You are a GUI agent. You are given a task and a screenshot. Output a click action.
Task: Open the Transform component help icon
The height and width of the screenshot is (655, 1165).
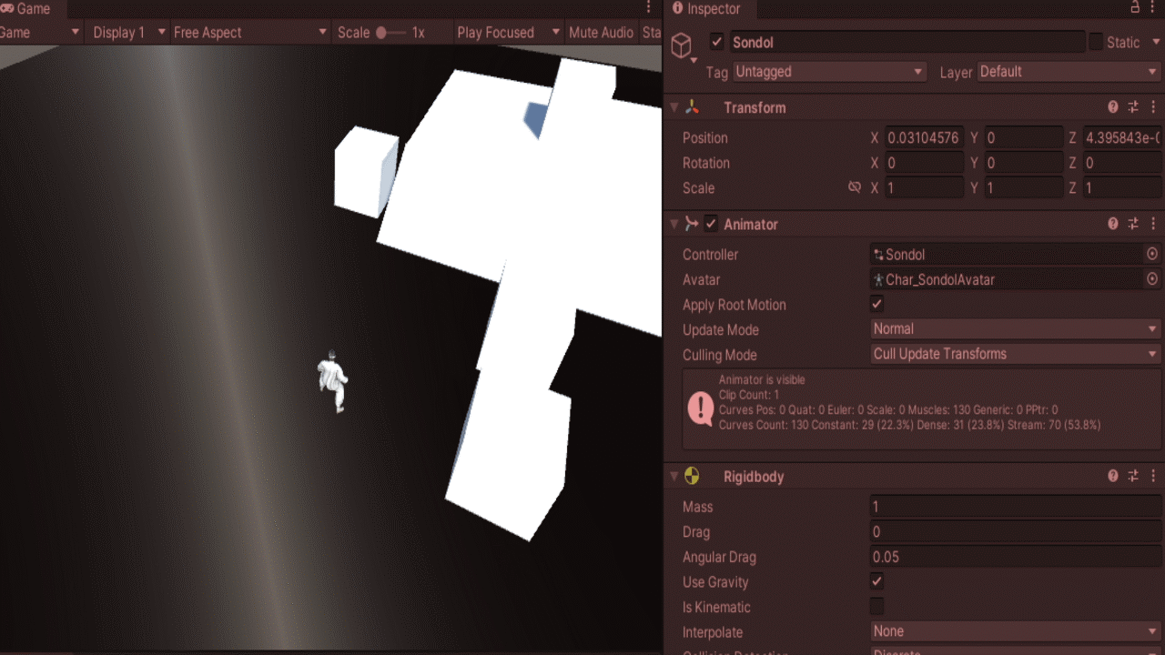tap(1113, 107)
